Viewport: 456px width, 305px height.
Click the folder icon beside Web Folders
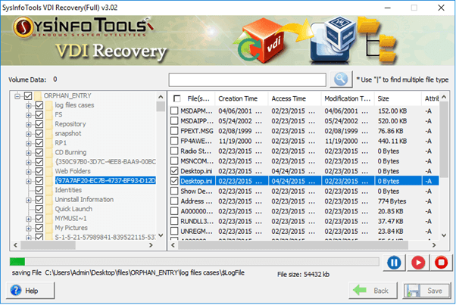49,171
